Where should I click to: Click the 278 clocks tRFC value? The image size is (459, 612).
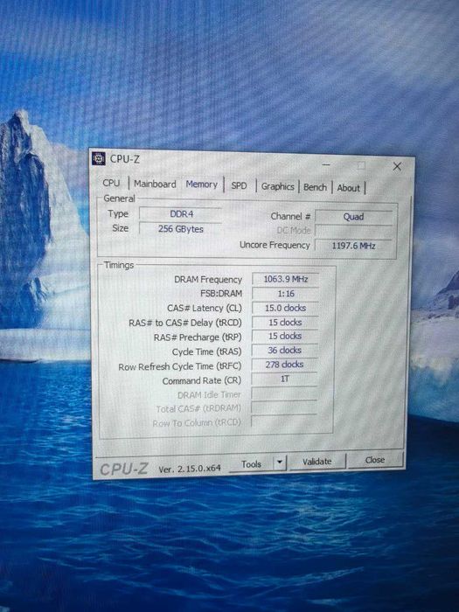[x=284, y=365]
